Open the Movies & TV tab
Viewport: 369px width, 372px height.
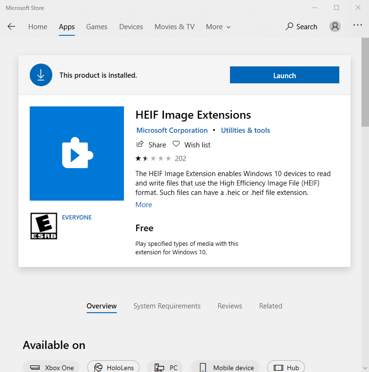click(174, 27)
